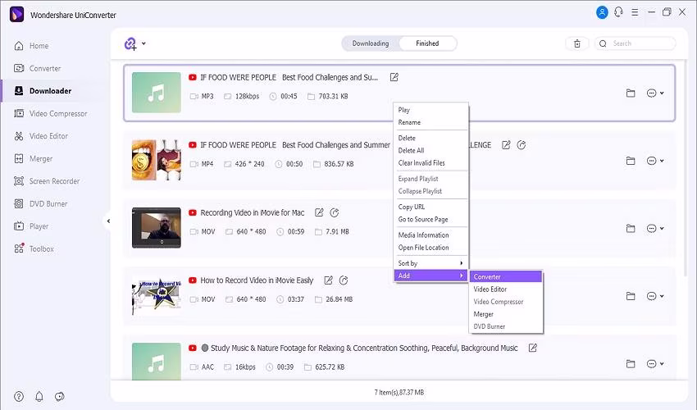Open more options for the 26.84 MB item
This screenshot has height=410, width=697.
(655, 296)
